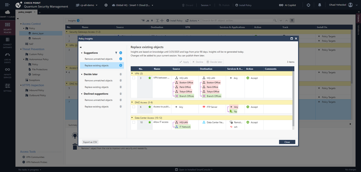This screenshot has width=361, height=172.
Task: Click the insights table vertical scrollbar
Action: click(x=293, y=98)
